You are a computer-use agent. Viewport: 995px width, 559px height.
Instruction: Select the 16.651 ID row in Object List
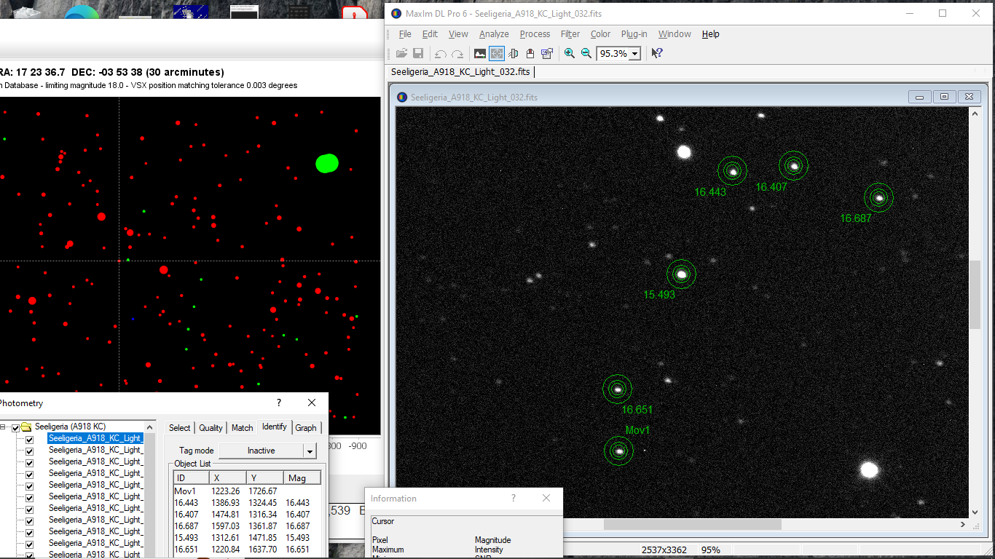pos(247,550)
